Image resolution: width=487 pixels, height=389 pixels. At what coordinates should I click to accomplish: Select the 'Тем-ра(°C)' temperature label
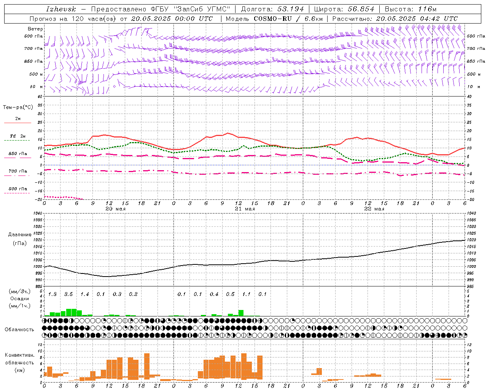pyautogui.click(x=18, y=107)
